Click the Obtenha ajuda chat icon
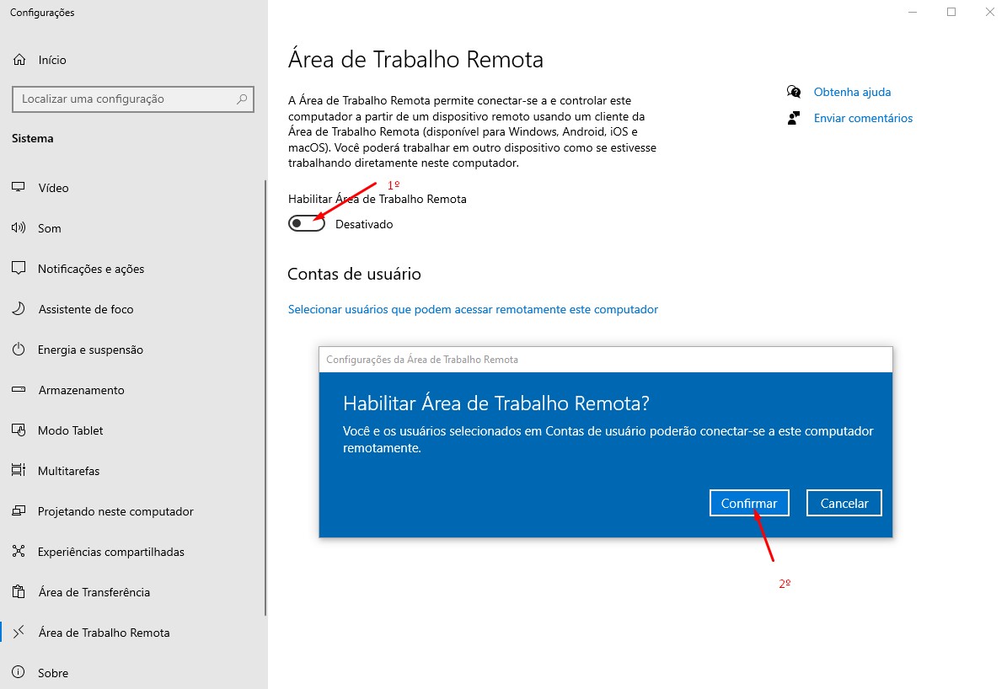 [794, 92]
